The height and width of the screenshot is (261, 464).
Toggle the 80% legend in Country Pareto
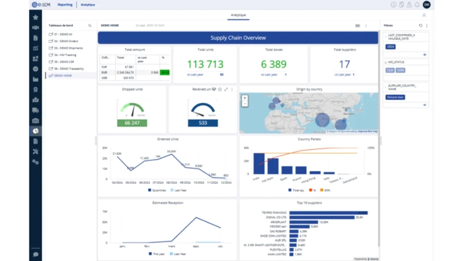pos(325,190)
